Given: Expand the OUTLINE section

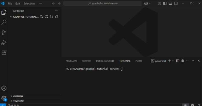Looking at the screenshot, I should [x=18, y=96].
